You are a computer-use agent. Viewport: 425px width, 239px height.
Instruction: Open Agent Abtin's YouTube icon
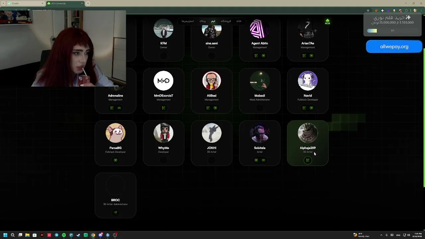tap(264, 56)
